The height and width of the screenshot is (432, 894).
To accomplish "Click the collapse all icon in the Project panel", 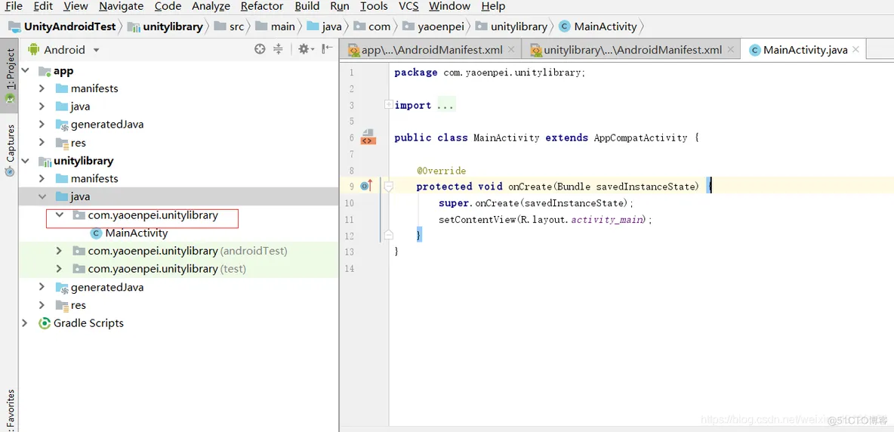I will (x=278, y=50).
